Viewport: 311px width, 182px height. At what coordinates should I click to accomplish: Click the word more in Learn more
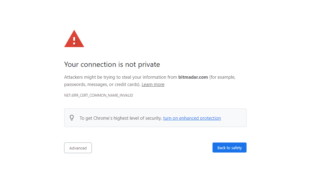159,84
